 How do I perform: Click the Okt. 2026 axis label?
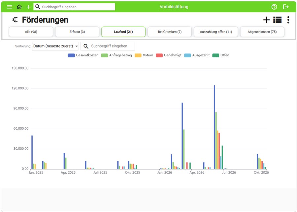(x=261, y=172)
